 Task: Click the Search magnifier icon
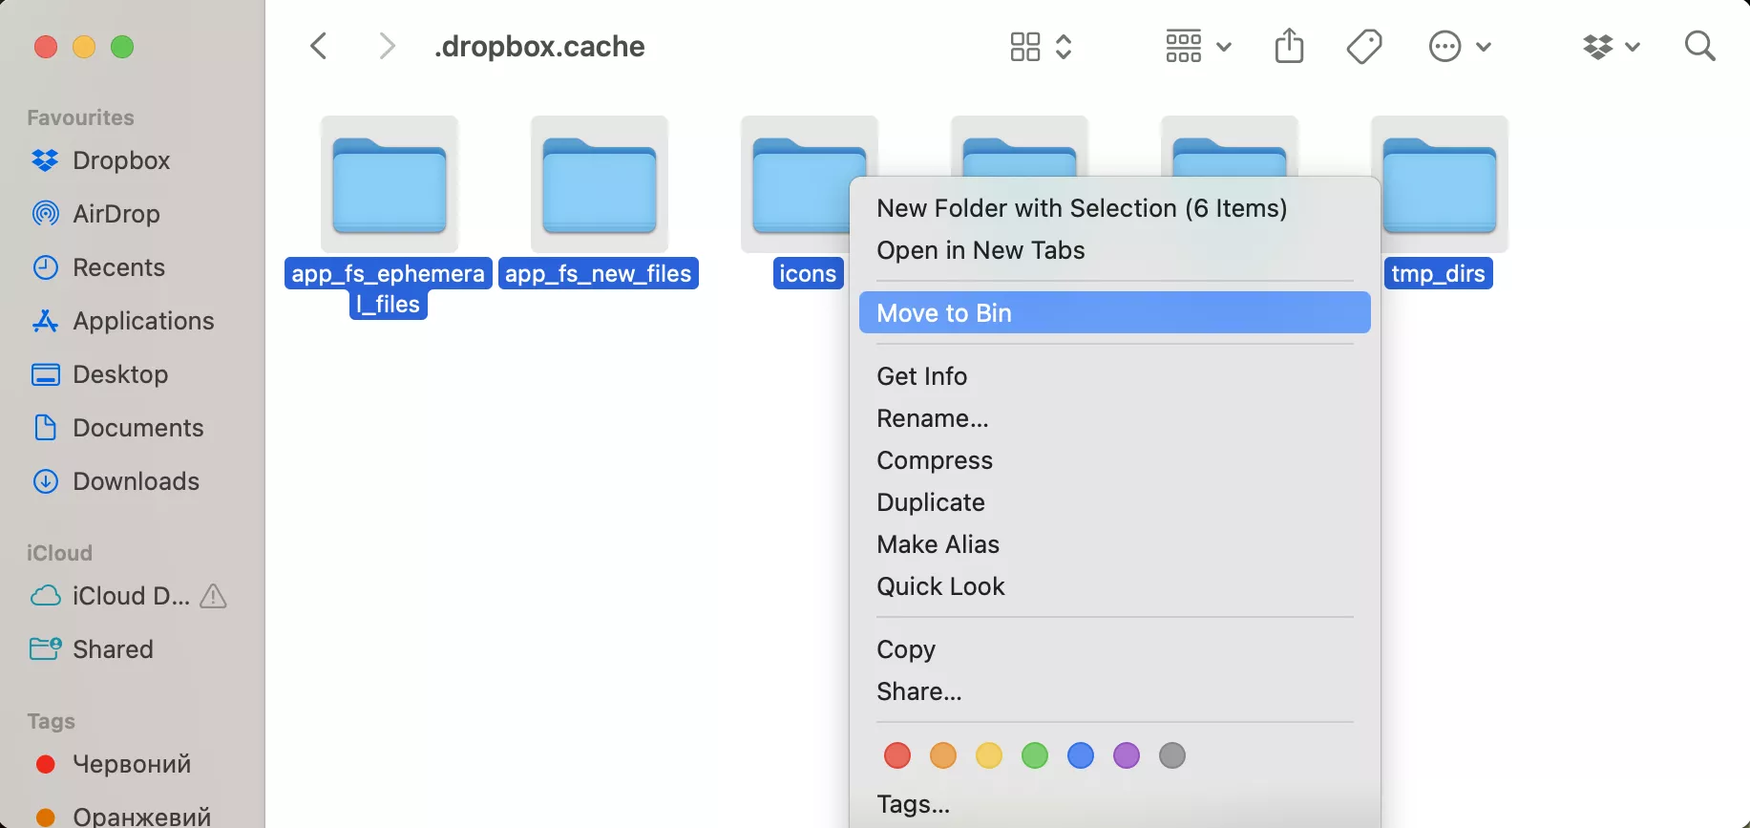click(1699, 46)
